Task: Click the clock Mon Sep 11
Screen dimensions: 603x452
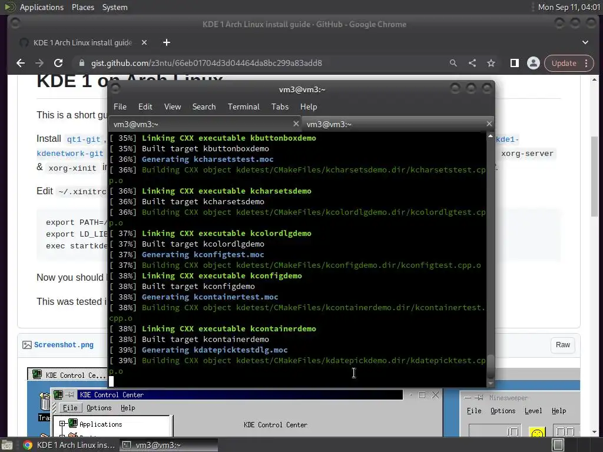Action: pyautogui.click(x=569, y=7)
